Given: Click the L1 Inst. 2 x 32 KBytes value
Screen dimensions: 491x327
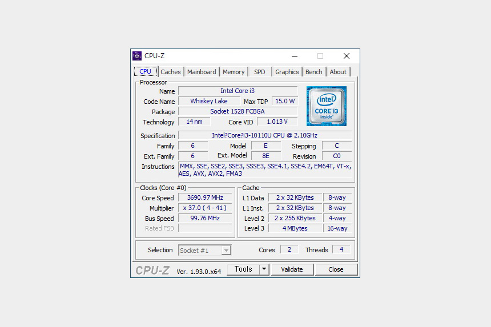Looking at the screenshot, I should pyautogui.click(x=295, y=208).
